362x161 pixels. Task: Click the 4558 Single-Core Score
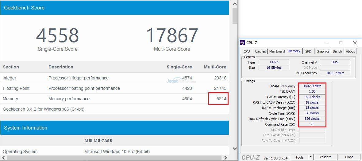[x=57, y=36]
